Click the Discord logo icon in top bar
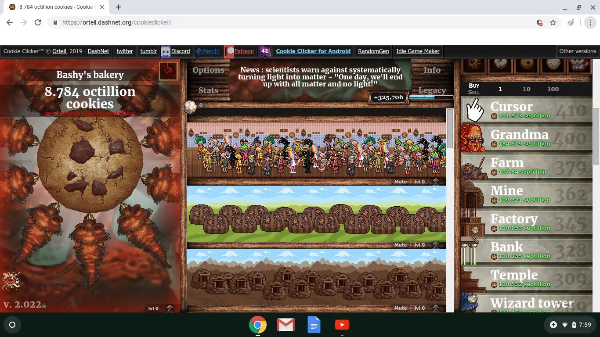This screenshot has height=337, width=600. coord(166,51)
